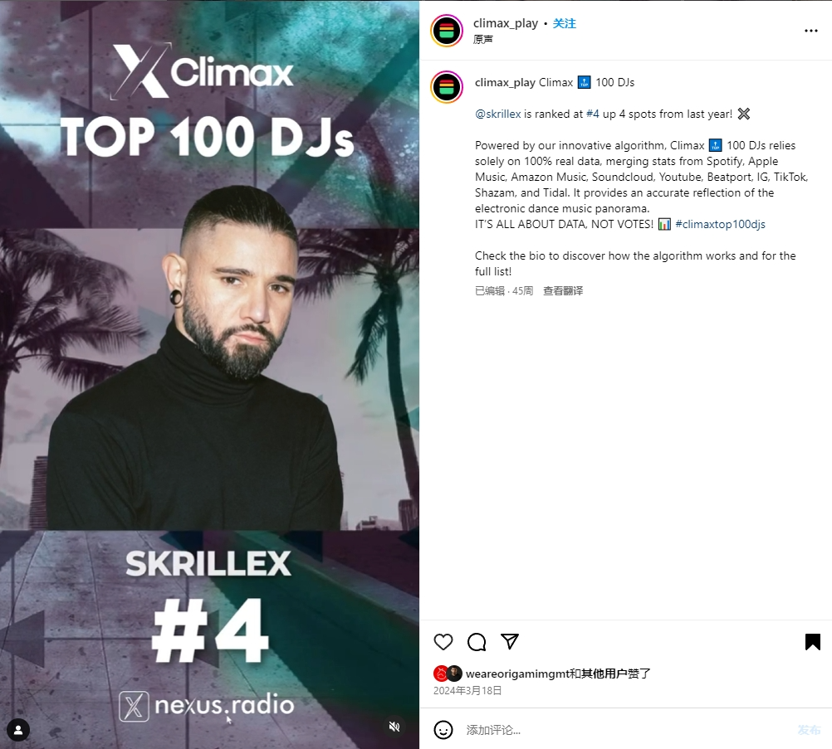Translate caption with 查看翻译
Image resolution: width=832 pixels, height=749 pixels.
tap(563, 290)
